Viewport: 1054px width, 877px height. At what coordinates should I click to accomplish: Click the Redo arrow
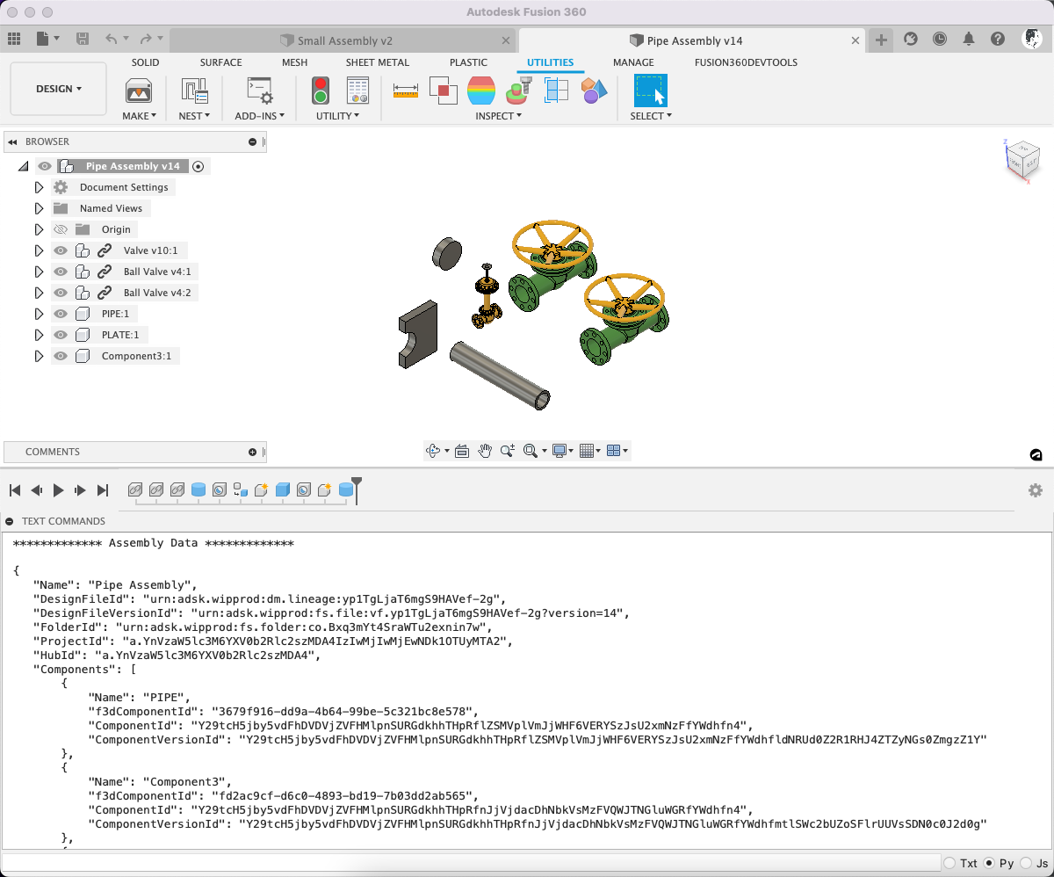pos(146,39)
